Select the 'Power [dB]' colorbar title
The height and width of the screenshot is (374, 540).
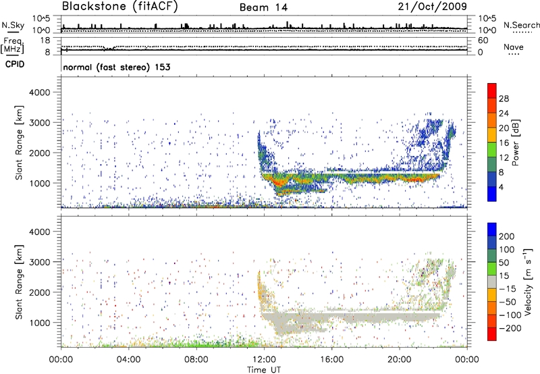(x=515, y=142)
